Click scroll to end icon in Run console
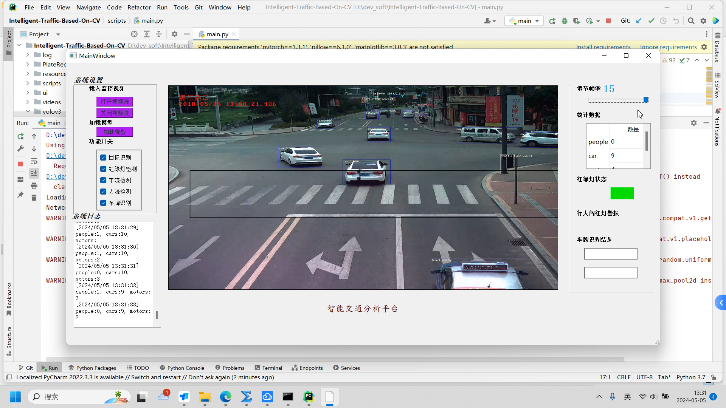 [34, 173]
